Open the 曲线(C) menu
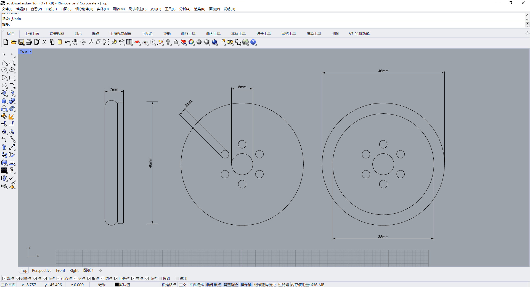530x287 pixels. (51, 9)
